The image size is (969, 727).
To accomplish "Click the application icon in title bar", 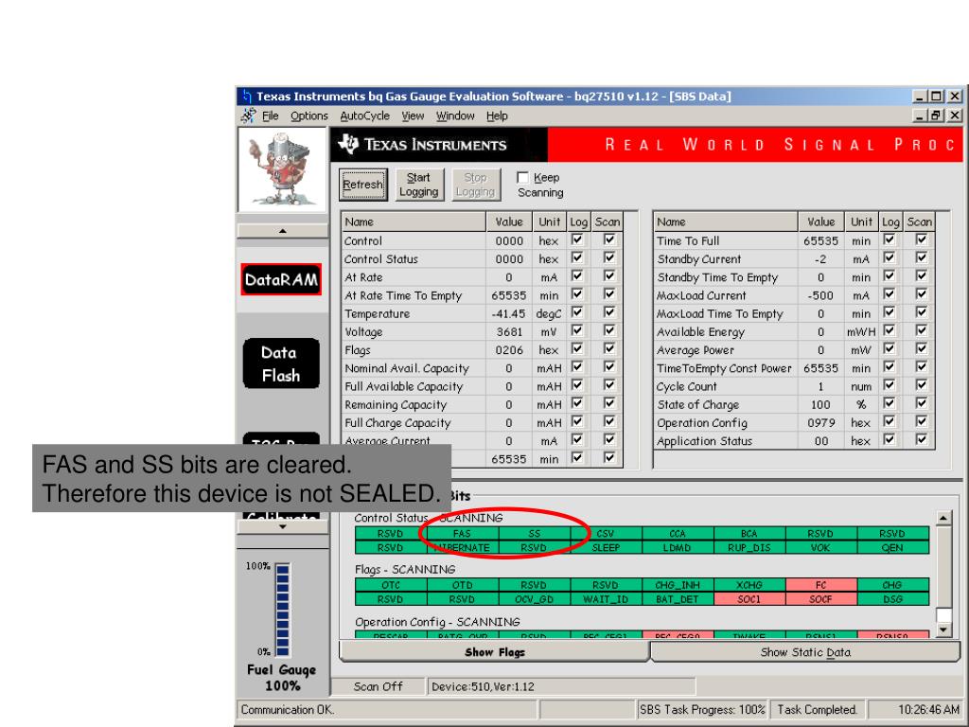I will click(247, 96).
